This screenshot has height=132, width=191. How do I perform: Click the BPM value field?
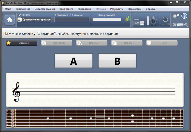(137, 23)
